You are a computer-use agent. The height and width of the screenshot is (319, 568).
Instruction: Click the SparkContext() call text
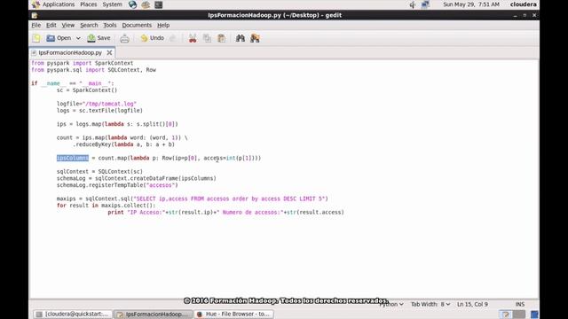tap(95, 90)
